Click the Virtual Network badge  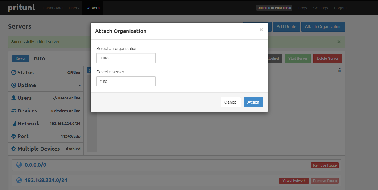[x=294, y=181]
